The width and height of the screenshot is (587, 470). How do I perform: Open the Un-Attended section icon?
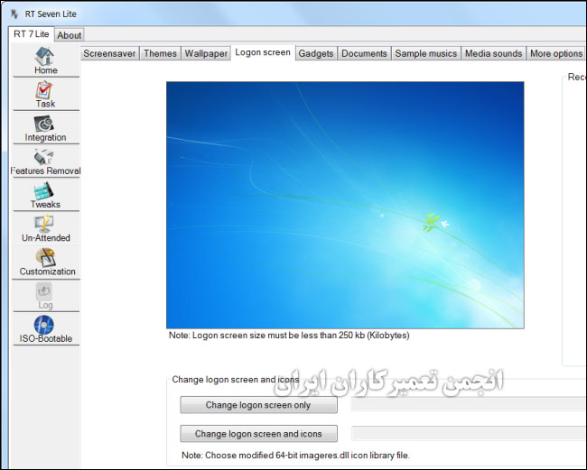point(44,224)
